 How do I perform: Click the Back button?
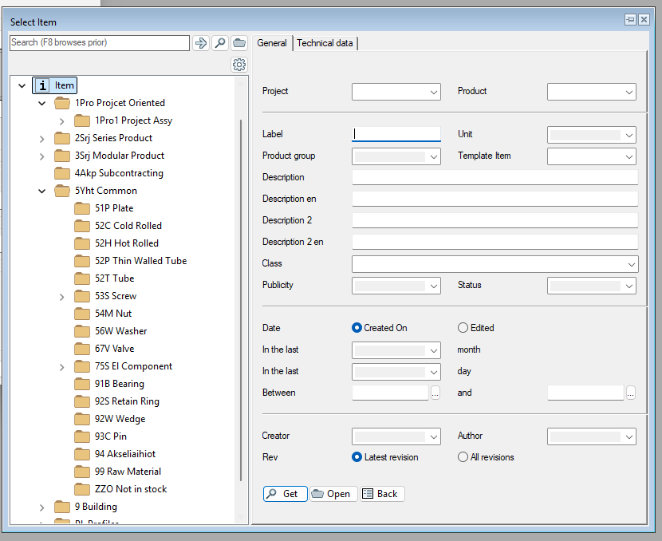tap(382, 494)
